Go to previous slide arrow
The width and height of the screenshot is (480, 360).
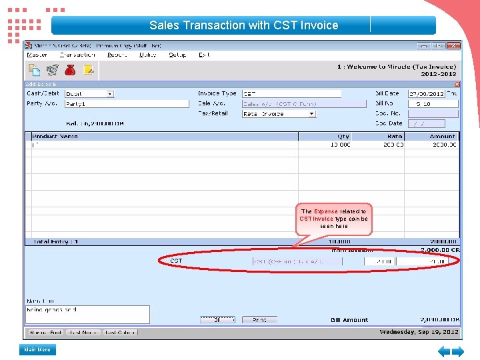coord(444,351)
